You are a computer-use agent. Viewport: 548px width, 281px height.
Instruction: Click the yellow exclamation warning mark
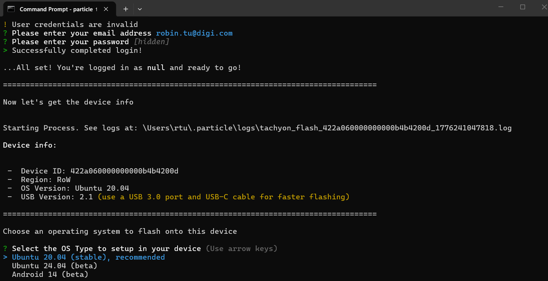click(x=5, y=24)
